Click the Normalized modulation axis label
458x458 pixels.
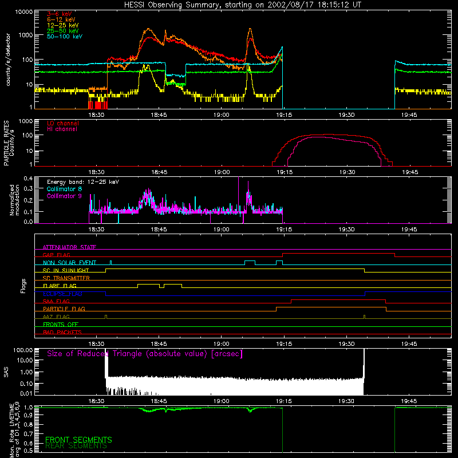[x=14, y=200]
